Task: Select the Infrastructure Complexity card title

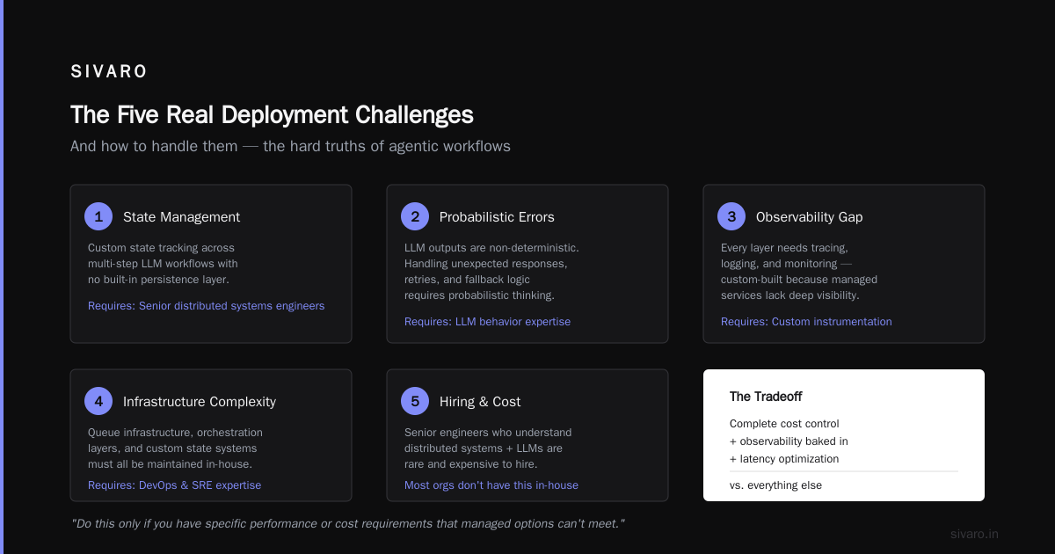Action: click(200, 402)
